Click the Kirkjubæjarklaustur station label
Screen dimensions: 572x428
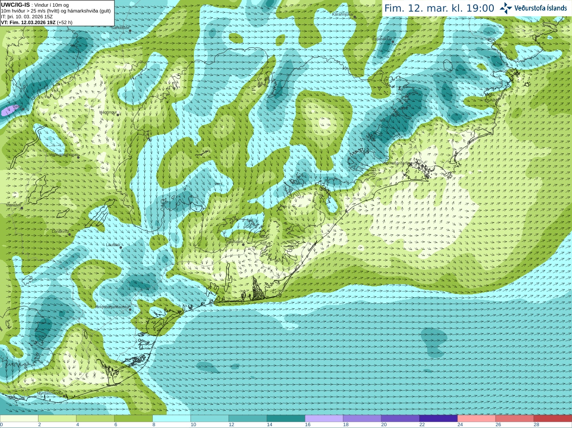click(112, 307)
